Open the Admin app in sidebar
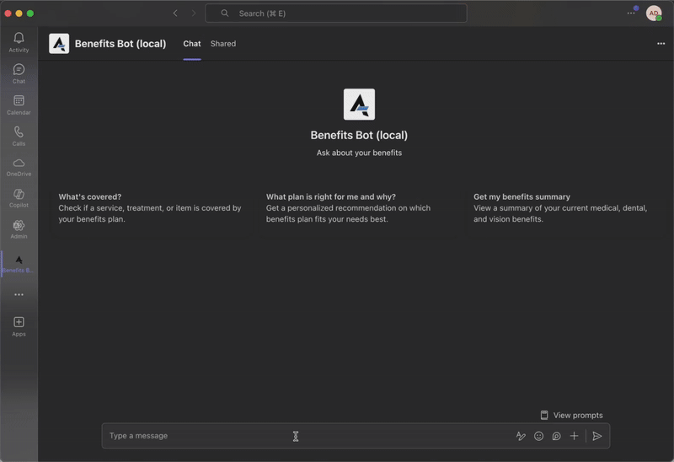This screenshot has width=674, height=462. (x=19, y=229)
